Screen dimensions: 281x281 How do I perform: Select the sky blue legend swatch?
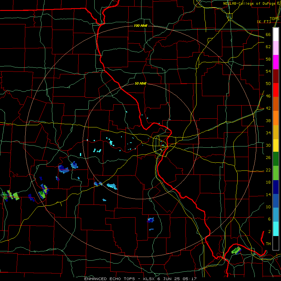click(x=276, y=215)
